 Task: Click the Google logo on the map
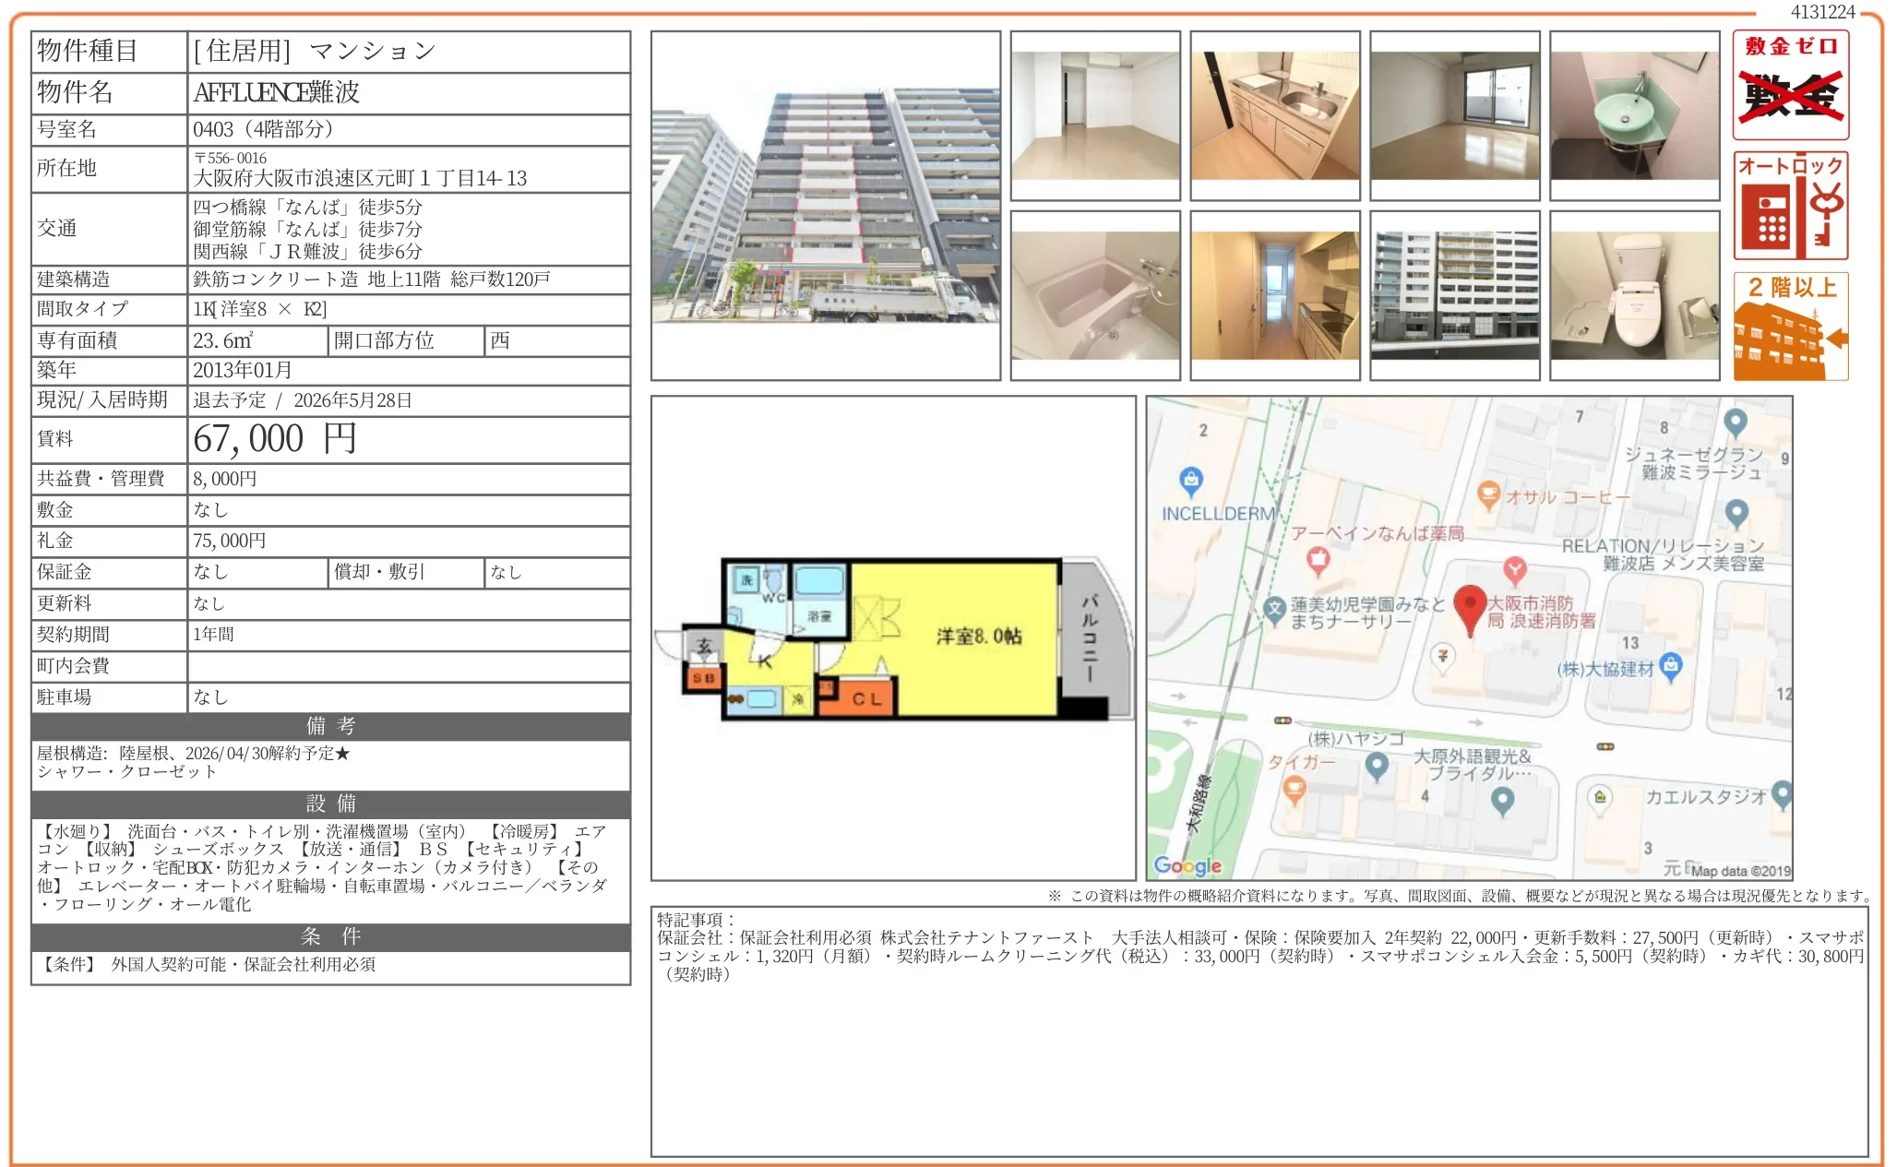[x=1186, y=864]
